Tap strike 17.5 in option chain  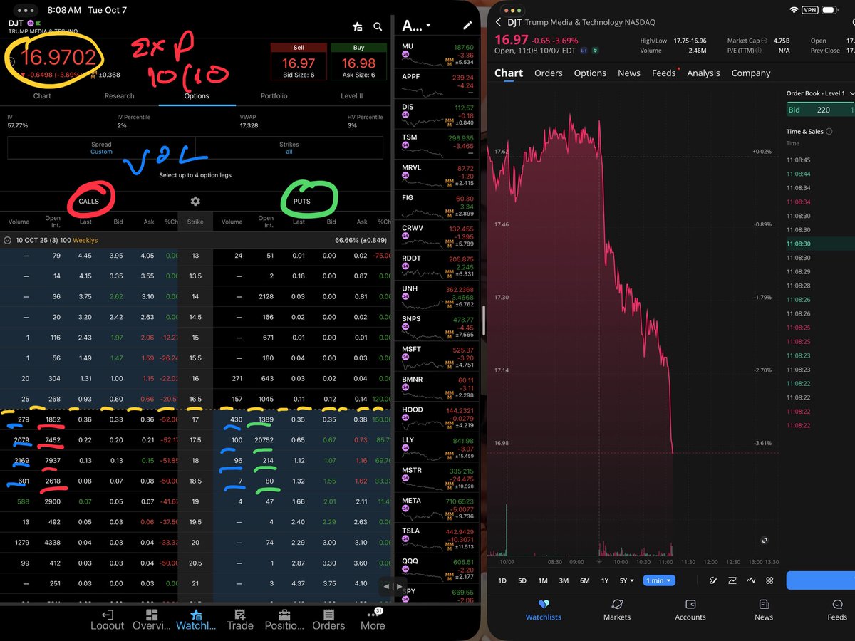click(x=195, y=440)
